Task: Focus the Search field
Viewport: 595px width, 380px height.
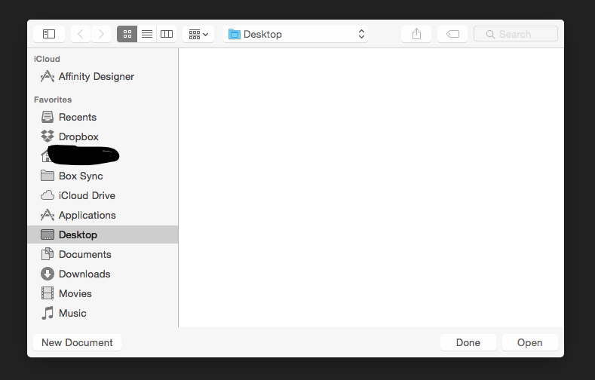Action: click(516, 34)
